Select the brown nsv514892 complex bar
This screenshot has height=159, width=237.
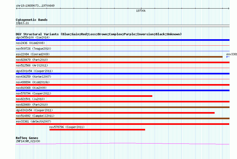point(122,118)
